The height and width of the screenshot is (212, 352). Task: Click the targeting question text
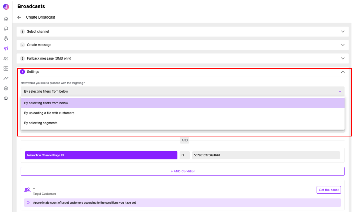pyautogui.click(x=53, y=83)
